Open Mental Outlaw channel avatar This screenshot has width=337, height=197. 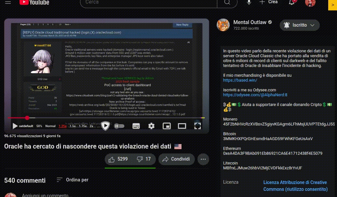[x=223, y=25]
